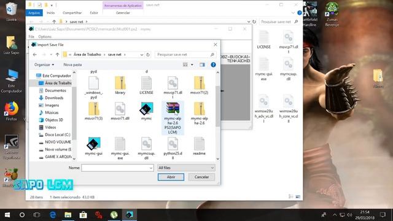The image size is (393, 221).
Task: Open the Arquivo tab in Explorer
Action: pos(34,13)
